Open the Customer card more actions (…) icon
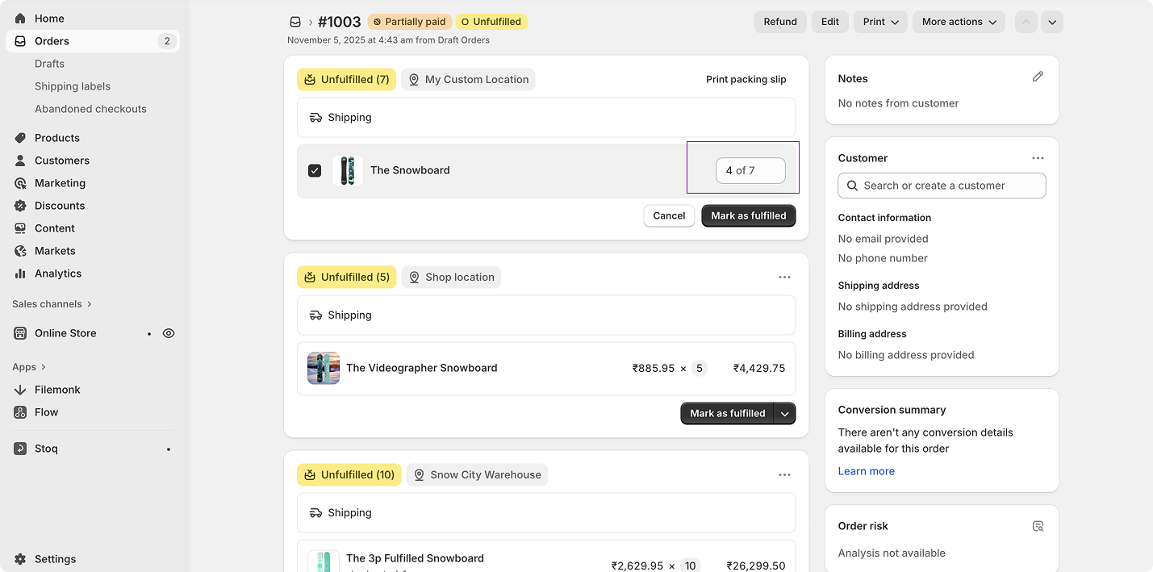The height and width of the screenshot is (572, 1153). (x=1038, y=157)
